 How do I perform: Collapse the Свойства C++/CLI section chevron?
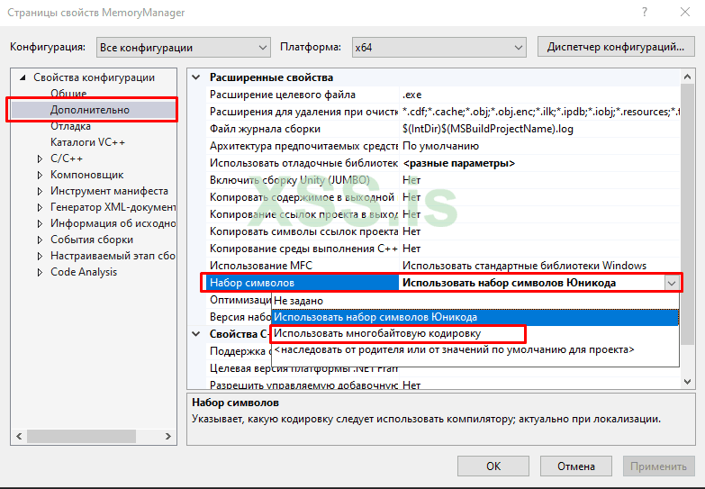pos(196,334)
